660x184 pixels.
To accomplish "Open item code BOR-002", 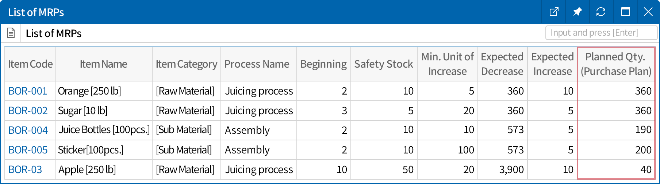I will [x=28, y=111].
